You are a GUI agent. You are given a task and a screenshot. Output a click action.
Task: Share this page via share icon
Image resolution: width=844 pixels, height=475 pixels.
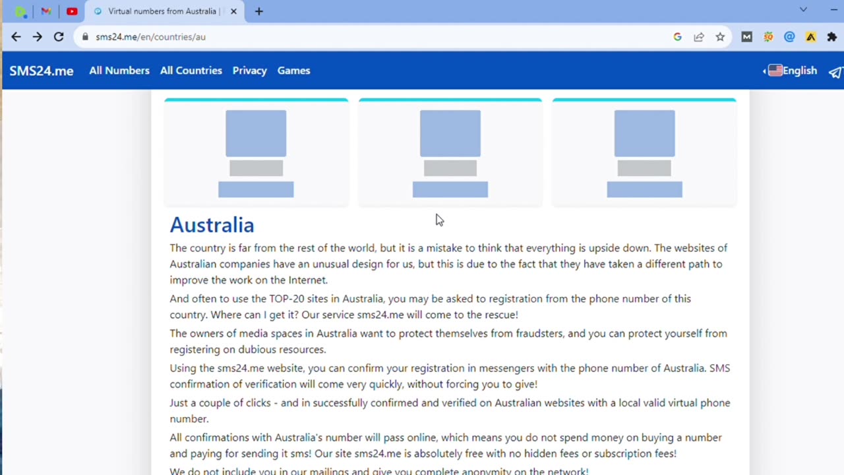[699, 37]
